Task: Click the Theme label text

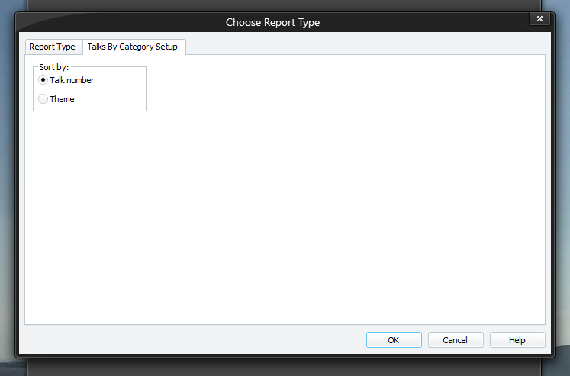Action: [62, 99]
